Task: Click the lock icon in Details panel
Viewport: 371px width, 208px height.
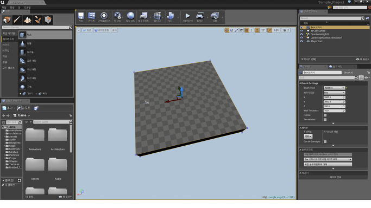Action: click(x=368, y=73)
